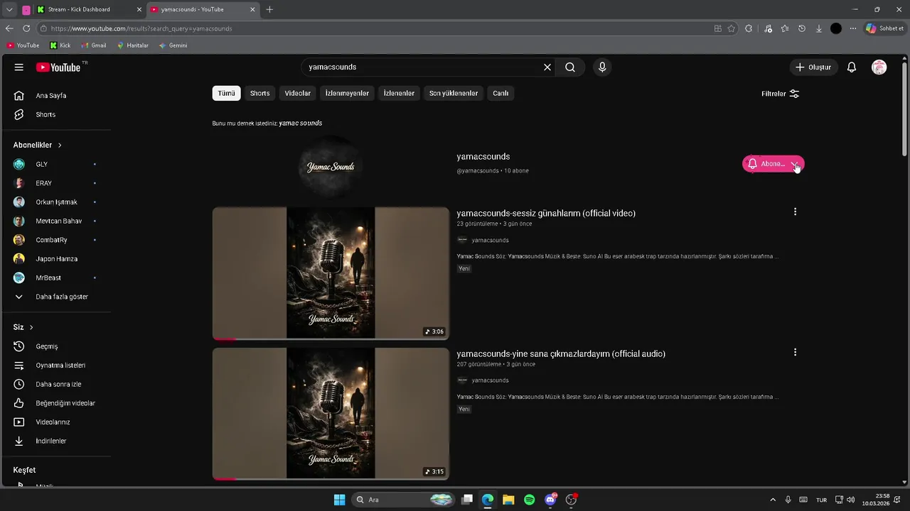Open the Abone subscription notification dropdown
910x511 pixels.
[x=773, y=164]
